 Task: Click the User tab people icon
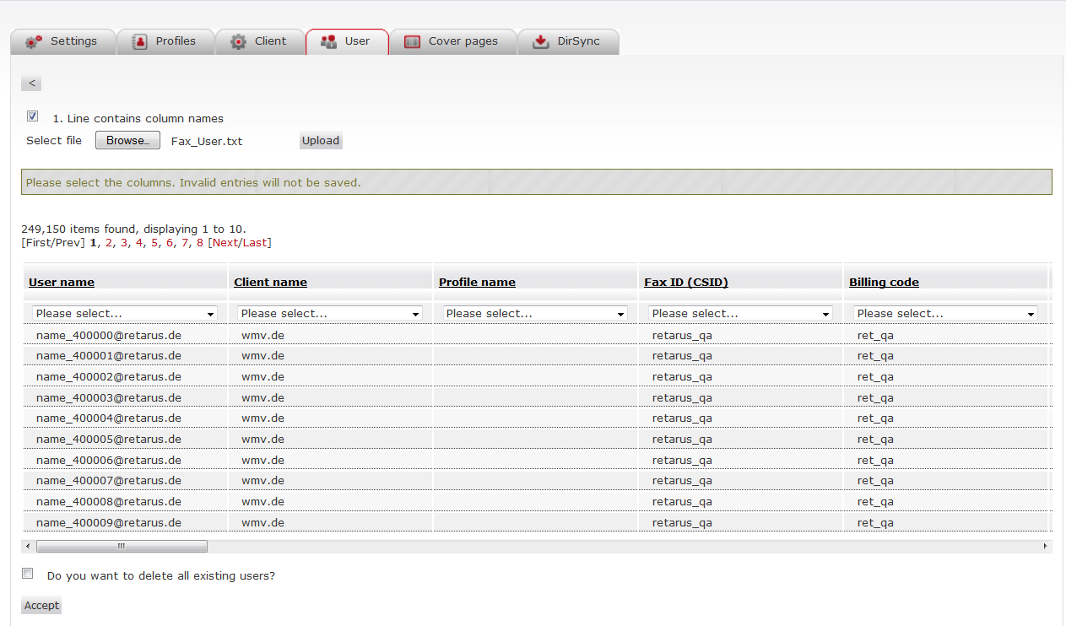pyautogui.click(x=329, y=41)
